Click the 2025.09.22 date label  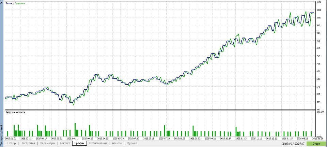click(x=211, y=138)
